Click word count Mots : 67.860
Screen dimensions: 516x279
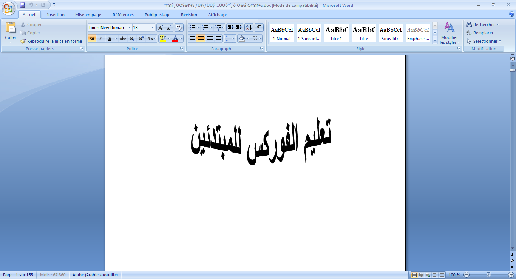tap(53, 275)
